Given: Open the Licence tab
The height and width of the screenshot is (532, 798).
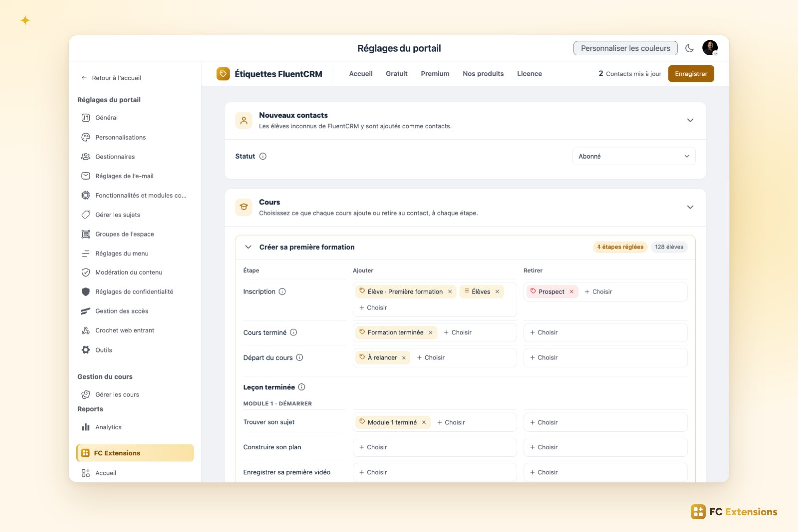Looking at the screenshot, I should (x=529, y=74).
